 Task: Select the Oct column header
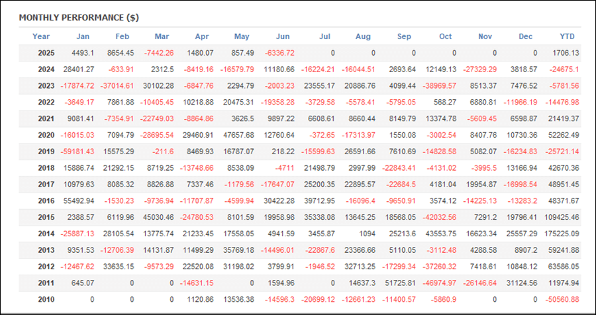(446, 36)
